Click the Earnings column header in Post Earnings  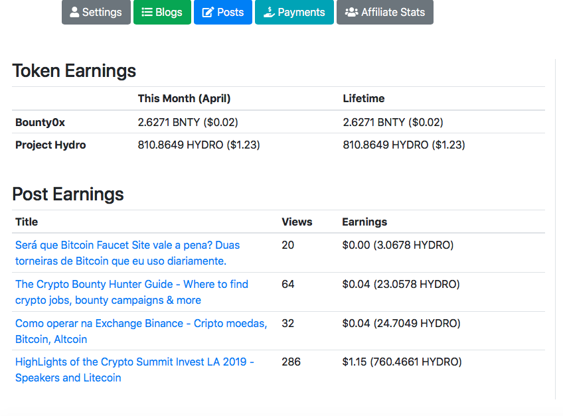click(364, 222)
